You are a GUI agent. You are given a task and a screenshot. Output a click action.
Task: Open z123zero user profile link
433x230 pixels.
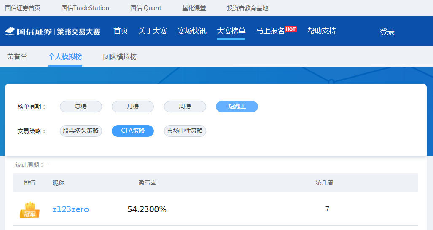pyautogui.click(x=71, y=209)
